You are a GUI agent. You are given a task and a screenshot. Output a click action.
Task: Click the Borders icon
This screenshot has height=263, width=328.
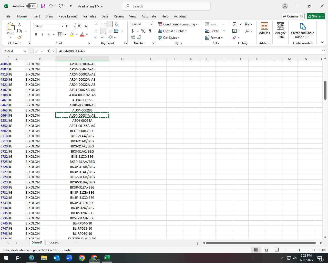60,34
